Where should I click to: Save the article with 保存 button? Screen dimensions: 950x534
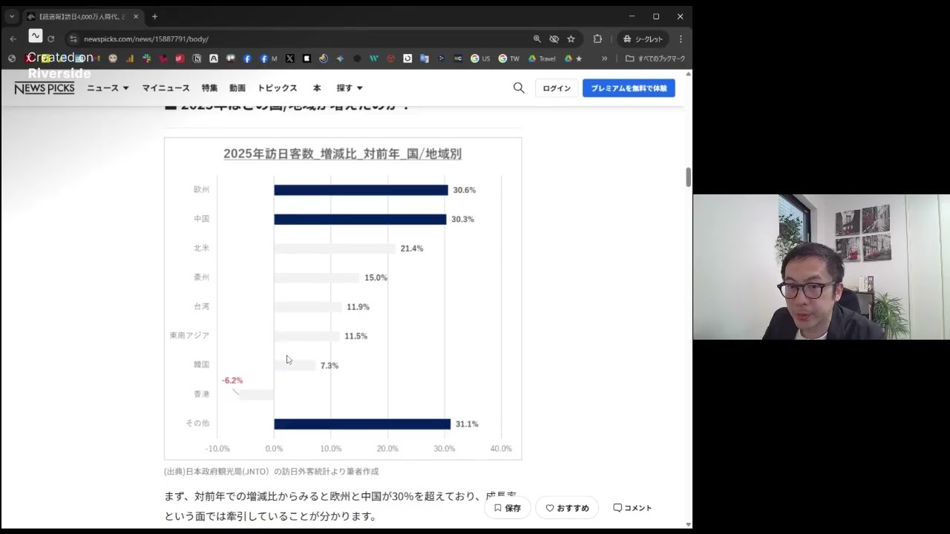point(508,508)
